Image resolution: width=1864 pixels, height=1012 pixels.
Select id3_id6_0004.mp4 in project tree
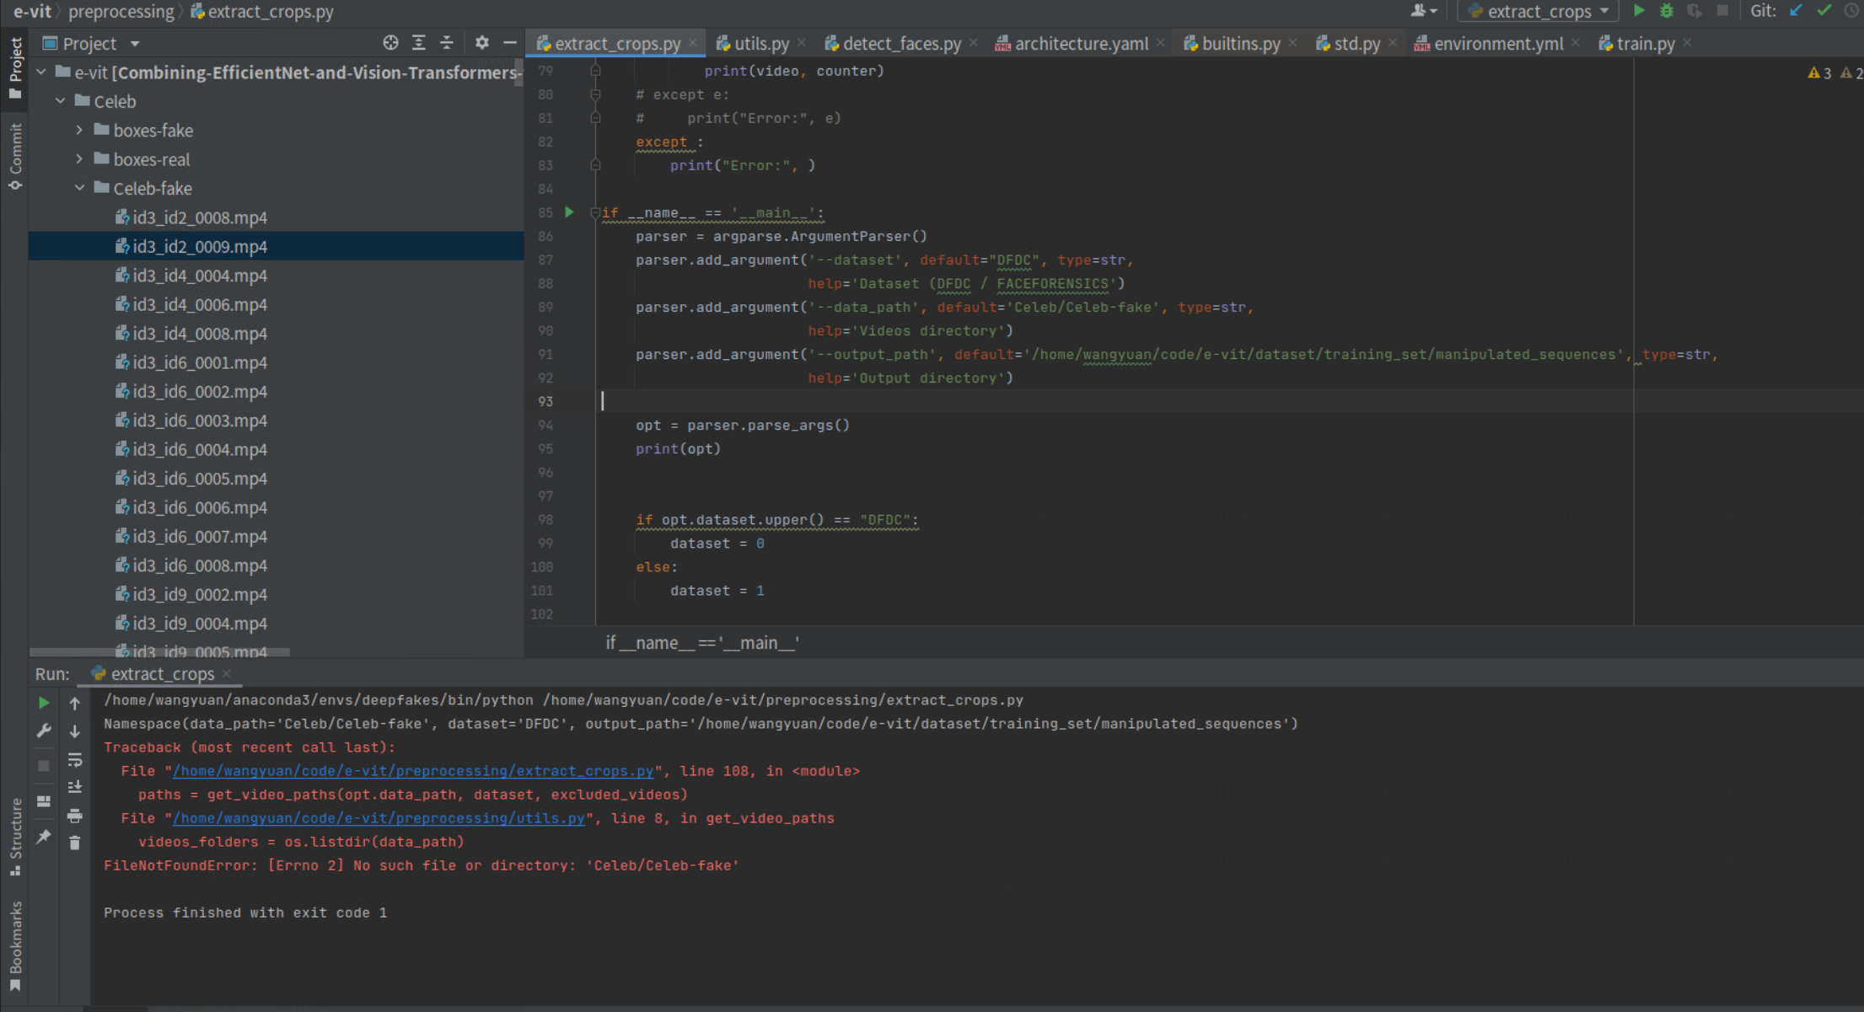pyautogui.click(x=199, y=450)
